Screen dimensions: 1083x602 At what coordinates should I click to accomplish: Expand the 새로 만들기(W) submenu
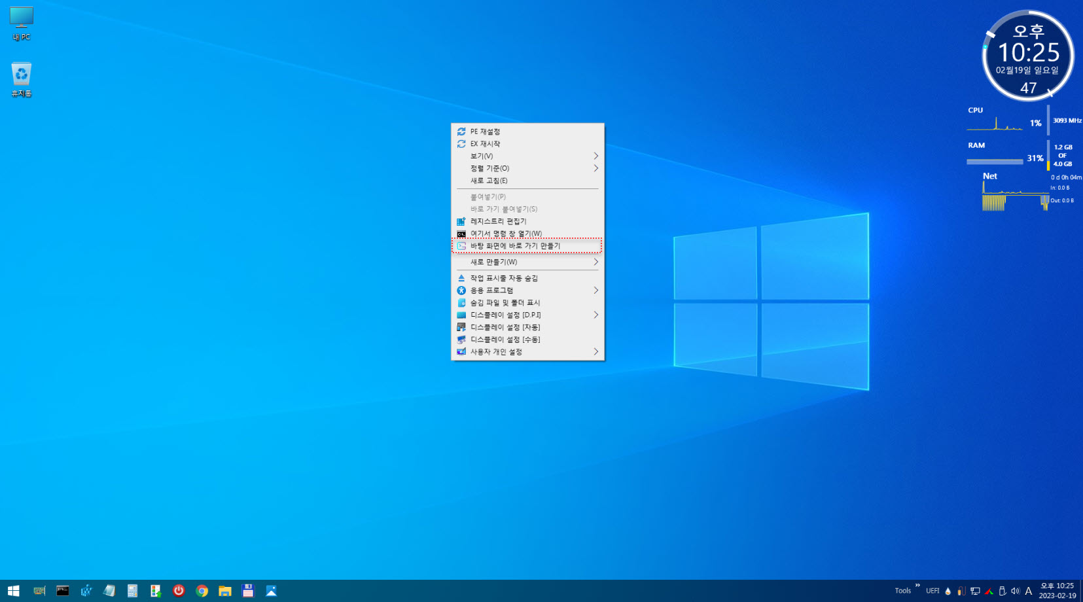527,262
